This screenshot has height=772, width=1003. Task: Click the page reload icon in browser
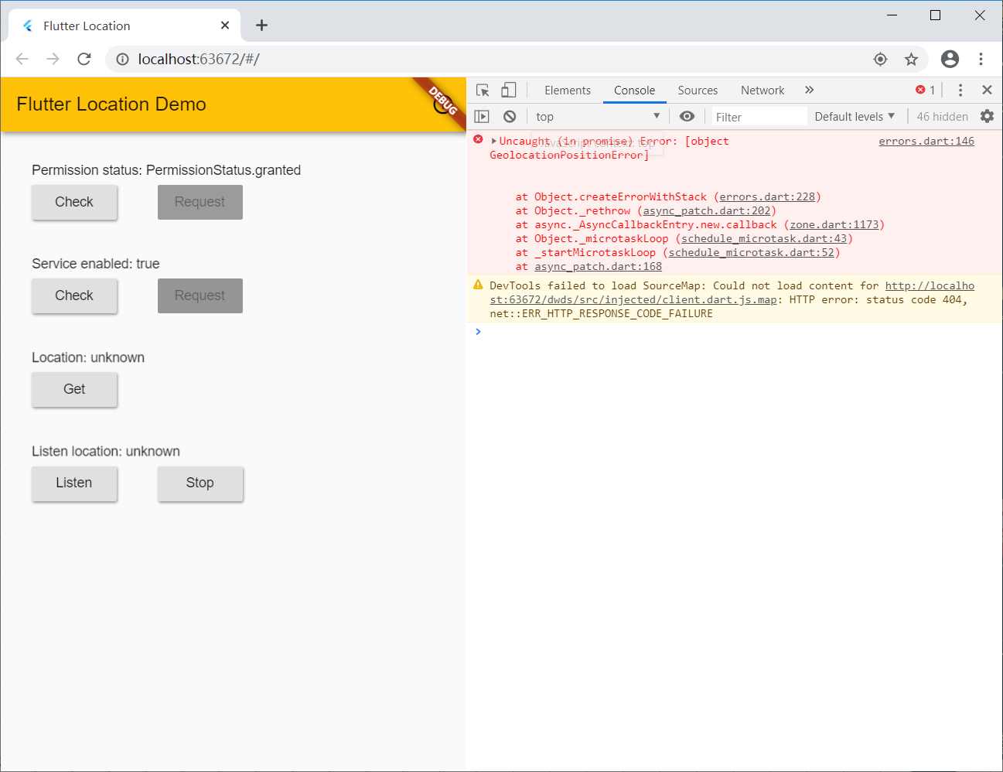tap(84, 59)
